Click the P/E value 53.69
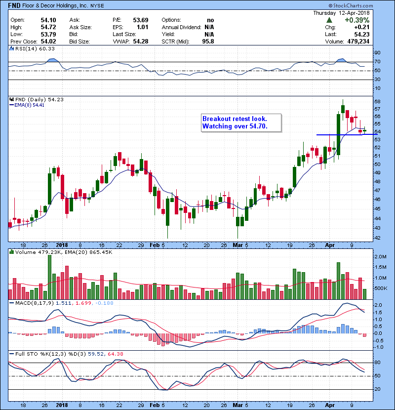 [x=141, y=20]
